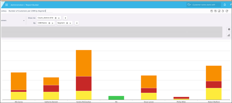
Task: Undo the last change with counterclockwise arrow
Action: (x=223, y=11)
